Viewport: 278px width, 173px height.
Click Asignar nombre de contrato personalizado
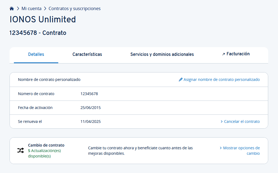click(x=221, y=80)
